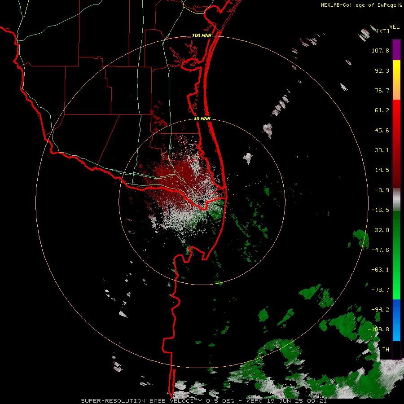Click the super-resolution base velocity caption text
Image resolution: width=404 pixels, height=404 pixels.
pyautogui.click(x=204, y=401)
